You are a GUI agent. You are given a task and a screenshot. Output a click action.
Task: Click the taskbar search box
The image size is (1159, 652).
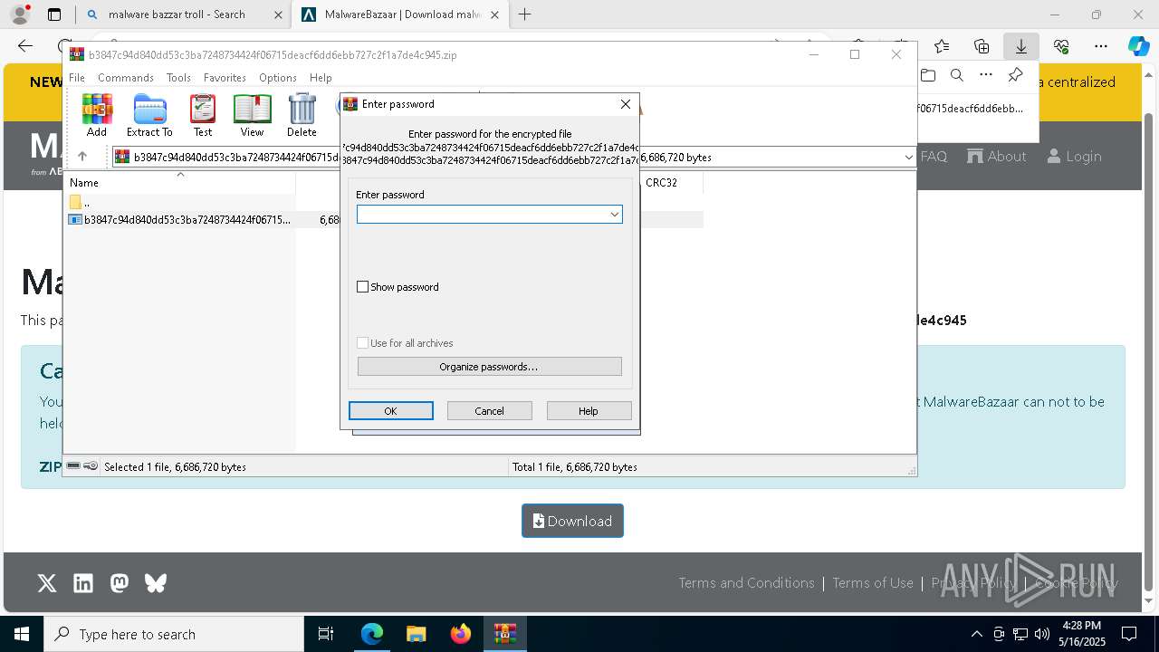(174, 634)
